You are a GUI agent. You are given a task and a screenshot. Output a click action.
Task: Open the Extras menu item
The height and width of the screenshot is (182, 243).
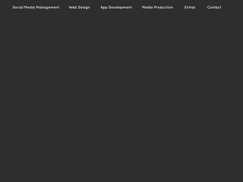[x=190, y=7]
